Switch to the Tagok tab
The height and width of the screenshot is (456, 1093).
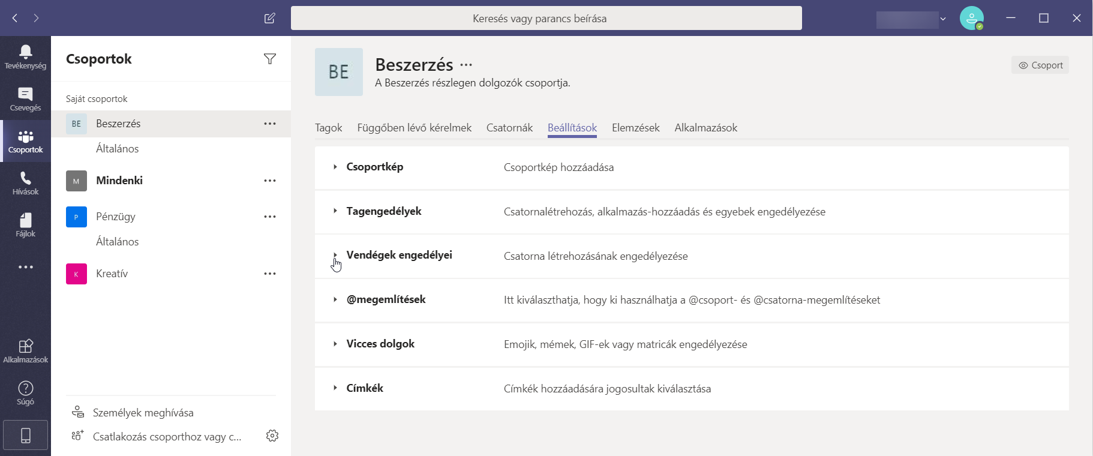pyautogui.click(x=328, y=128)
